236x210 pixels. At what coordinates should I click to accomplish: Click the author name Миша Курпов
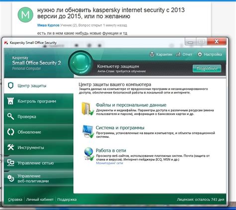coord(48,25)
